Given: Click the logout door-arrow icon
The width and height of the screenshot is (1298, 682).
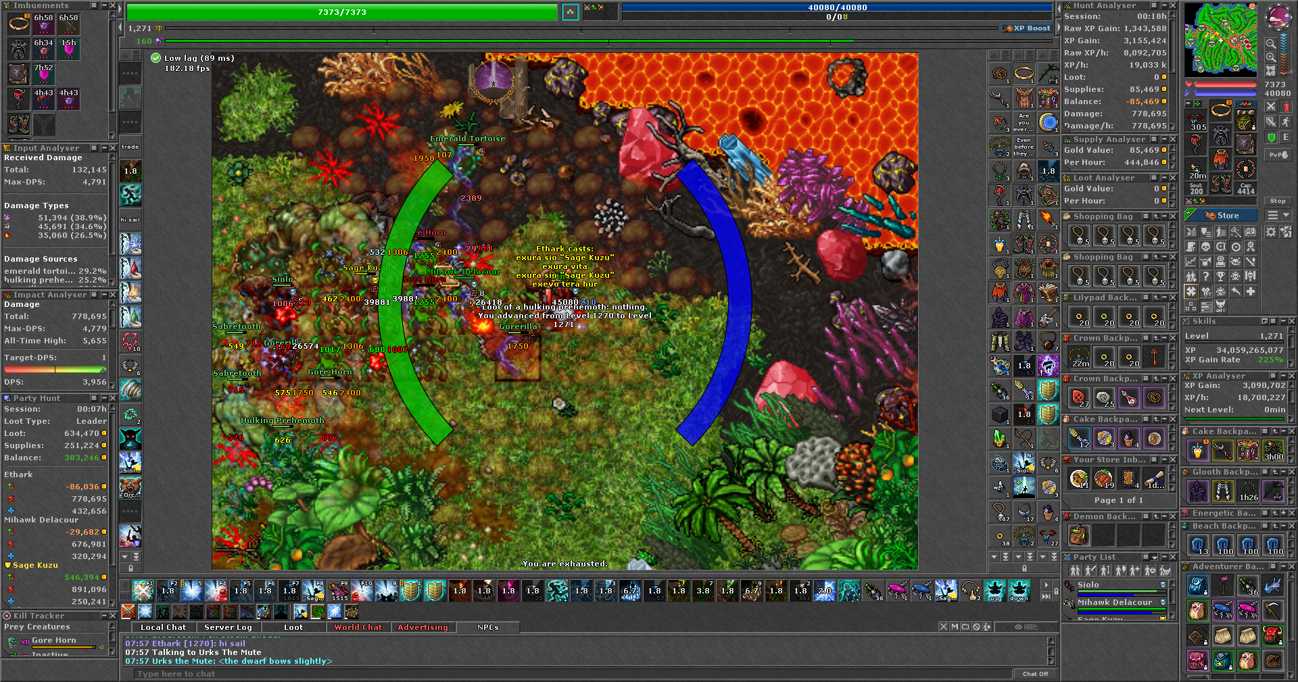Looking at the screenshot, I should [x=1286, y=232].
